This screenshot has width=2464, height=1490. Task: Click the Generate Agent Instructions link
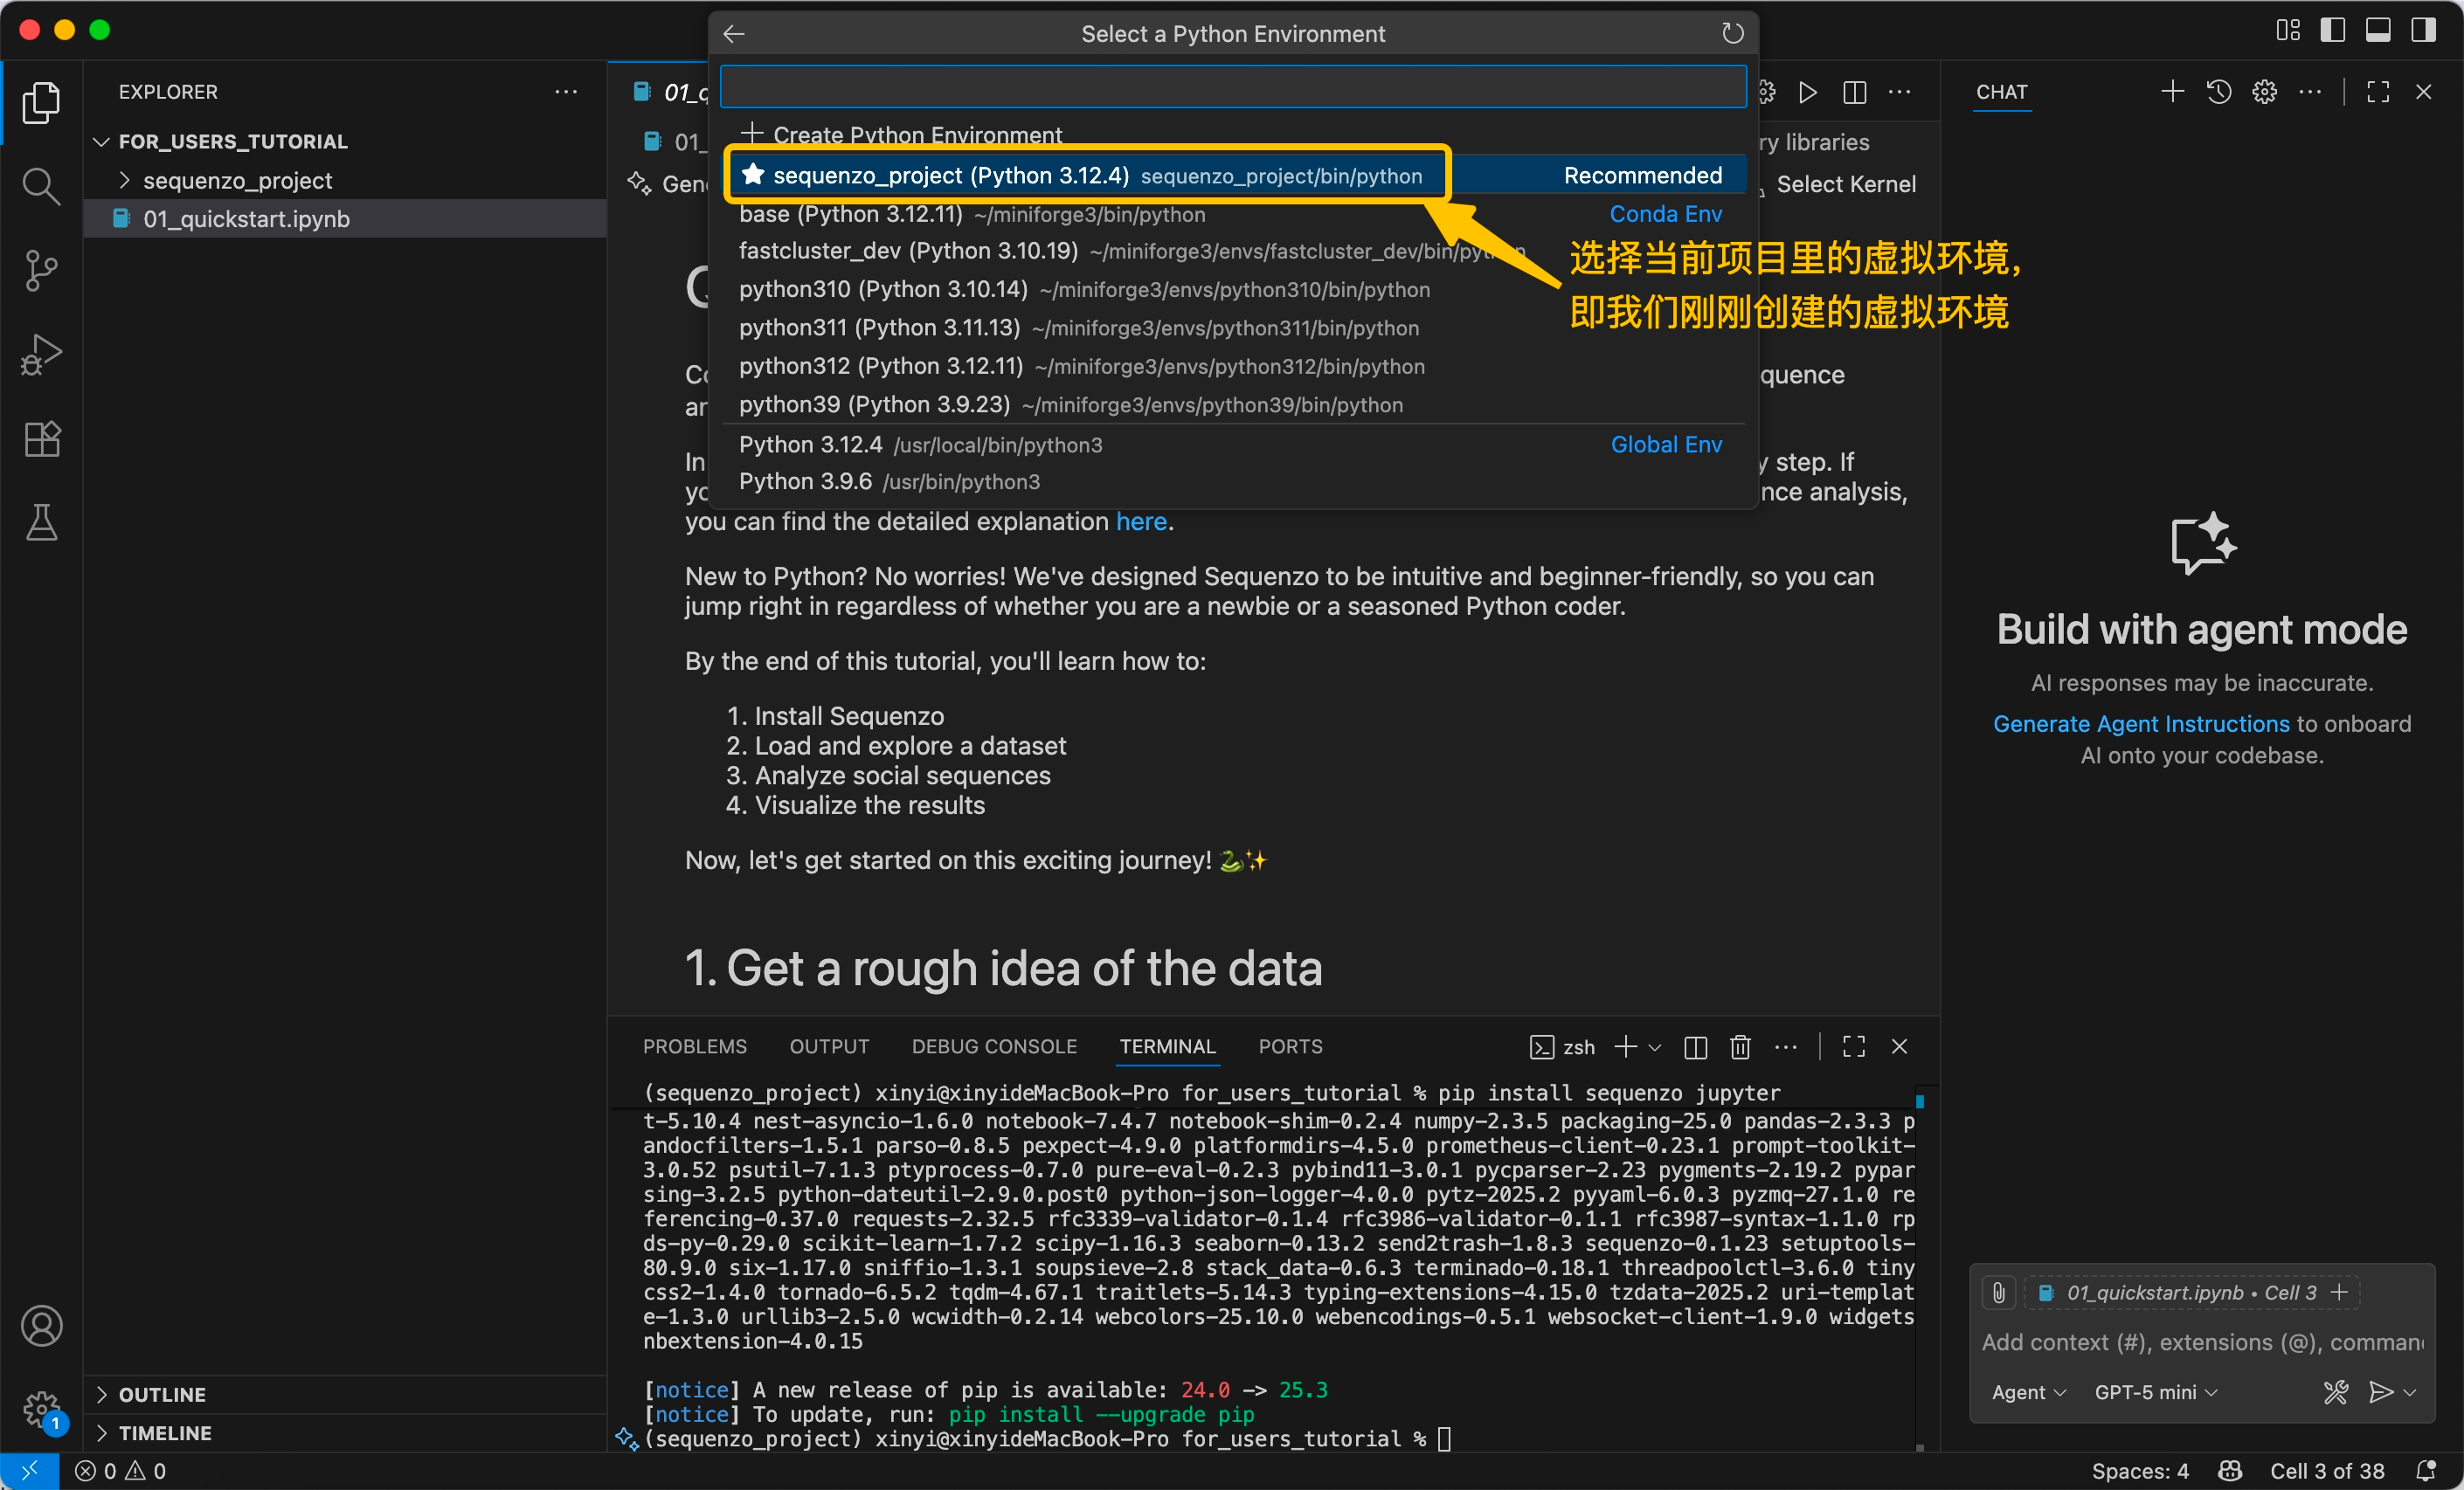point(2140,723)
